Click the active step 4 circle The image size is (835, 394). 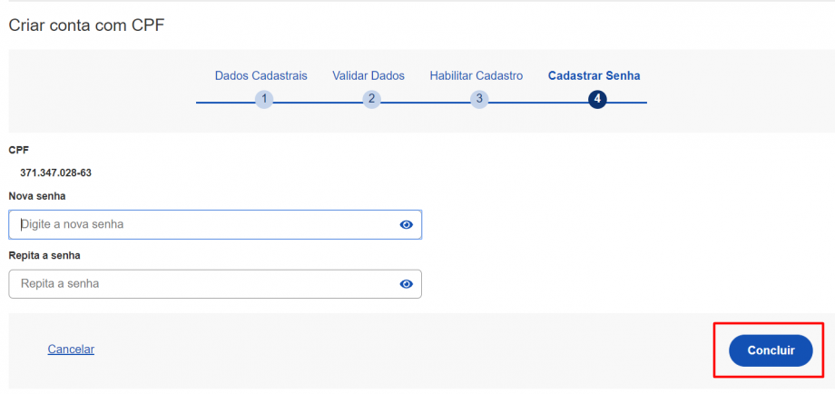tap(596, 100)
